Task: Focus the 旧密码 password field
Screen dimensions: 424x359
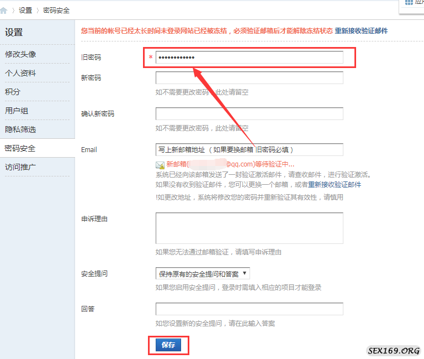Action: [249, 58]
